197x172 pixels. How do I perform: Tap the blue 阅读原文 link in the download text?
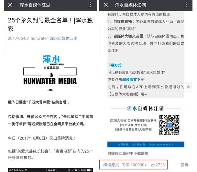[129, 80]
